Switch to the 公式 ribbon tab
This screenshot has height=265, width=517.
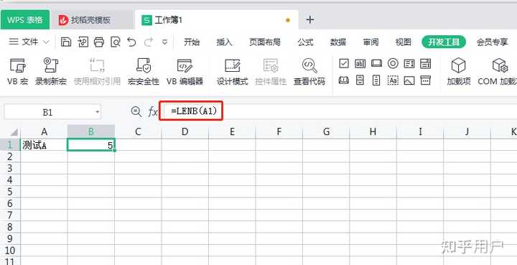[x=305, y=42]
